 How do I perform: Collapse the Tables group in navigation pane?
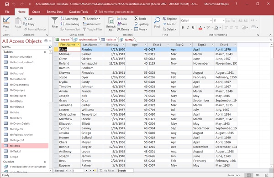[x=45, y=52]
